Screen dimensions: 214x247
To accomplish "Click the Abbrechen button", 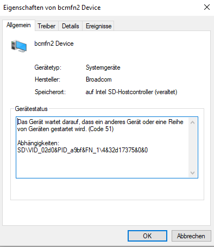I will (191, 236).
